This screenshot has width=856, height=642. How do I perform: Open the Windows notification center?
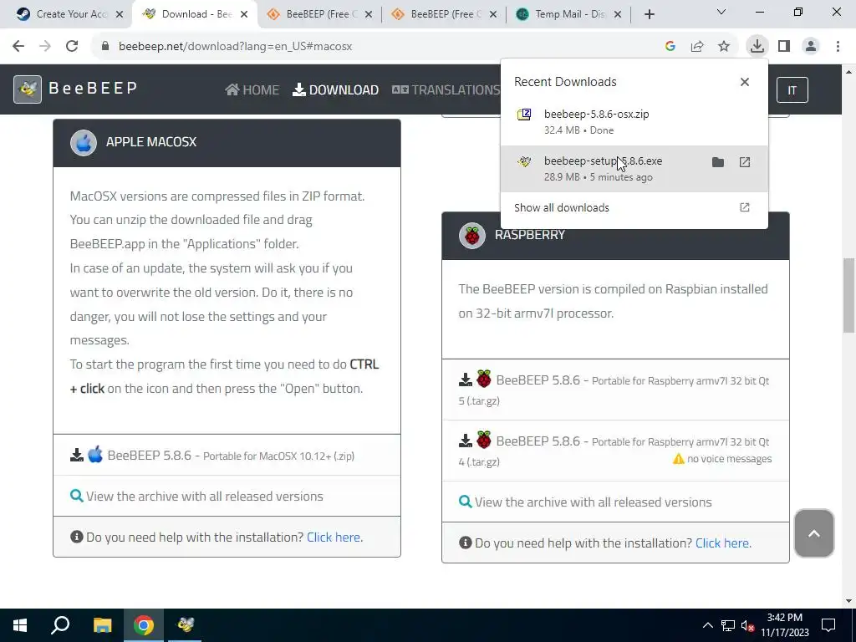click(828, 625)
